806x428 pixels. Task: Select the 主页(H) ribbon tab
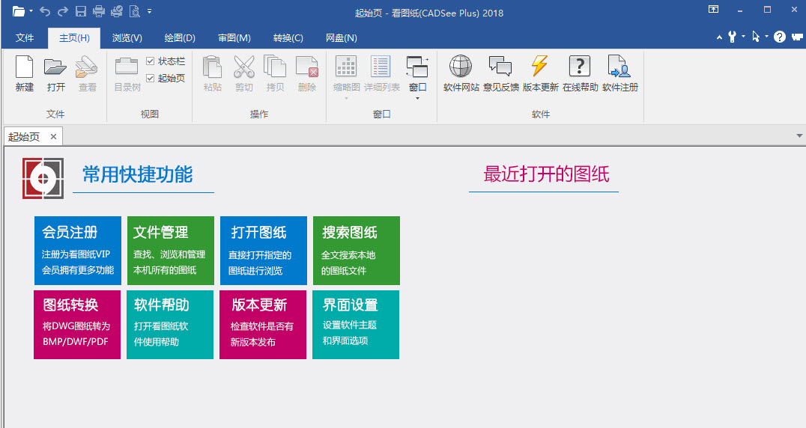(74, 38)
